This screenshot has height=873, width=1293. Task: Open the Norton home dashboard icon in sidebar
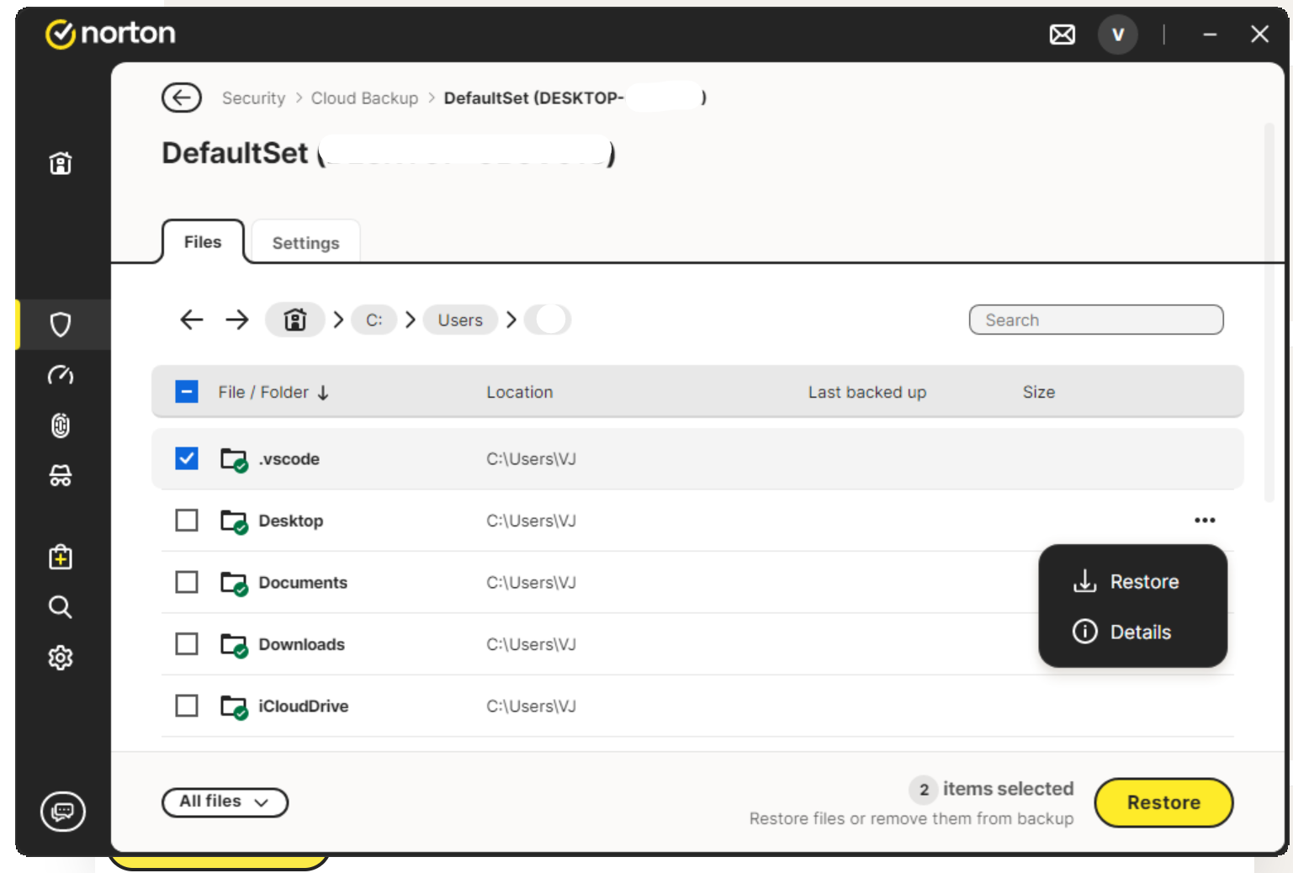[61, 163]
